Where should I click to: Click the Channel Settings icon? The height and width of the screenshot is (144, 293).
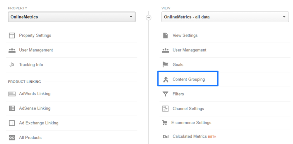pyautogui.click(x=166, y=109)
